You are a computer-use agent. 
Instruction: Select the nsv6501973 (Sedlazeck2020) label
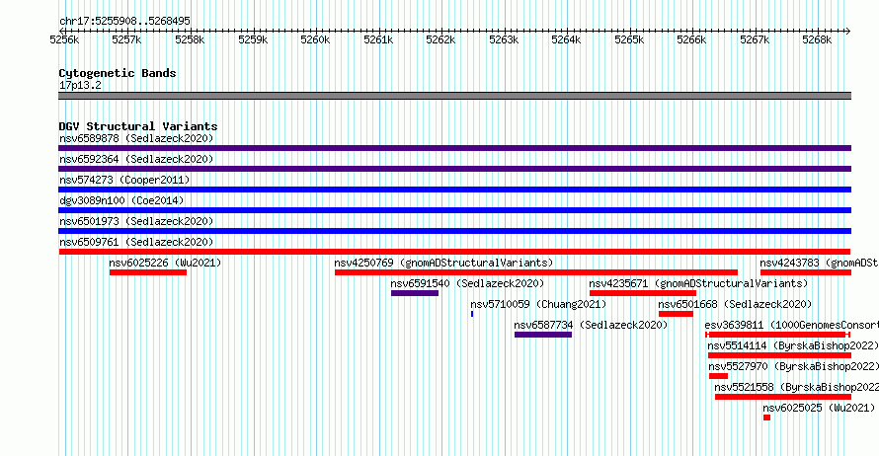[136, 221]
